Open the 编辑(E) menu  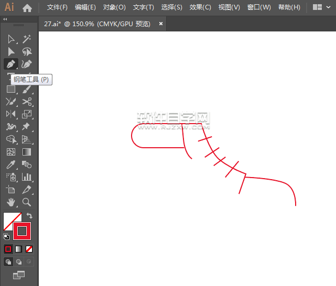click(85, 7)
